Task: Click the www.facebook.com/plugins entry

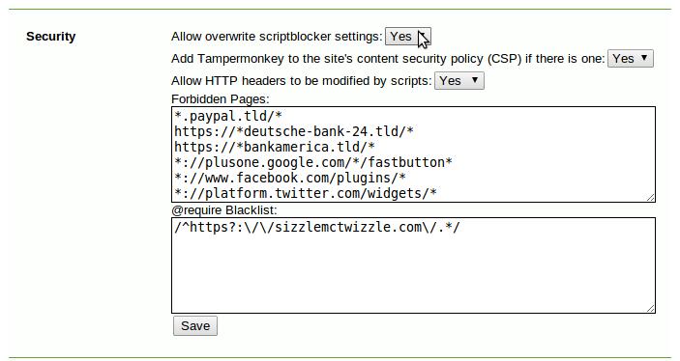Action: click(x=289, y=178)
